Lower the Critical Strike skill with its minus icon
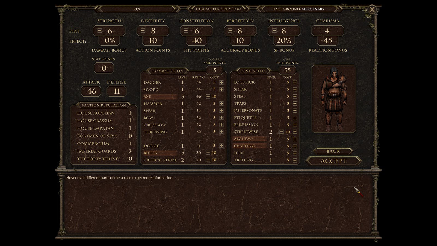Viewport: 437px width, 246px height. 208,160
